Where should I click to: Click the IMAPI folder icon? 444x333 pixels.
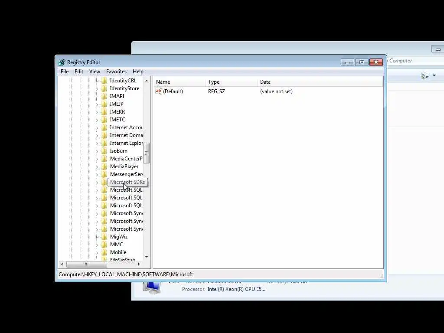point(104,96)
